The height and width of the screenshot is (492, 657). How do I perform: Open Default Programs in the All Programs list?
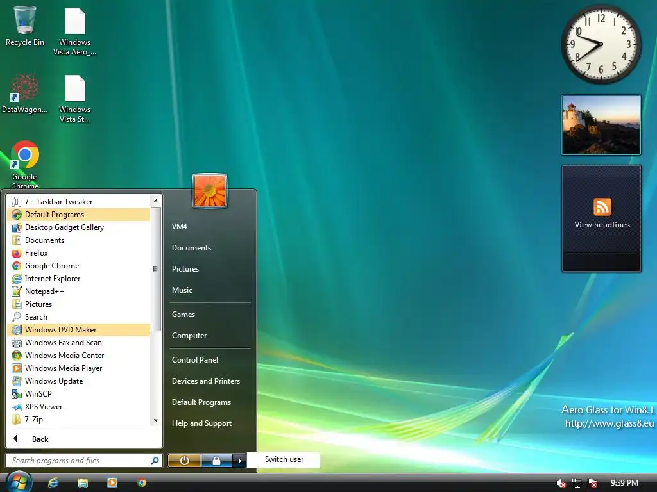(x=79, y=215)
